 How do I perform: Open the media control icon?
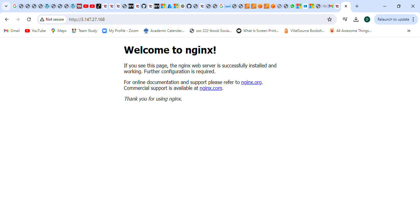coord(345,19)
